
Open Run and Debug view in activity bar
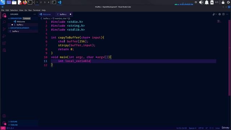[4, 36]
